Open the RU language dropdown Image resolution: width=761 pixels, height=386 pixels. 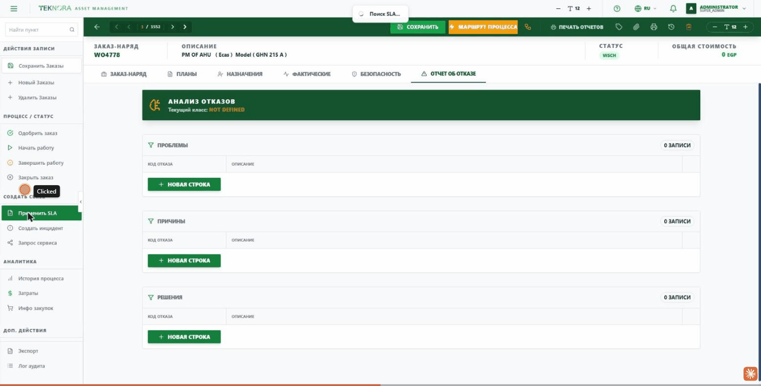click(x=646, y=9)
